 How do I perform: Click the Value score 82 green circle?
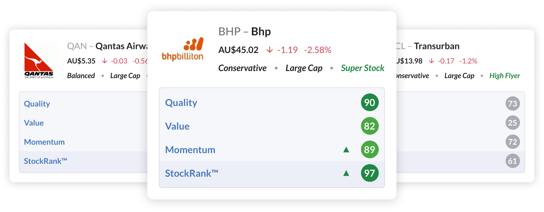pyautogui.click(x=370, y=126)
